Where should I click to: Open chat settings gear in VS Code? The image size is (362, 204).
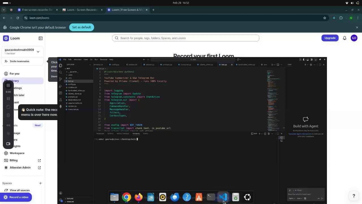311,65
